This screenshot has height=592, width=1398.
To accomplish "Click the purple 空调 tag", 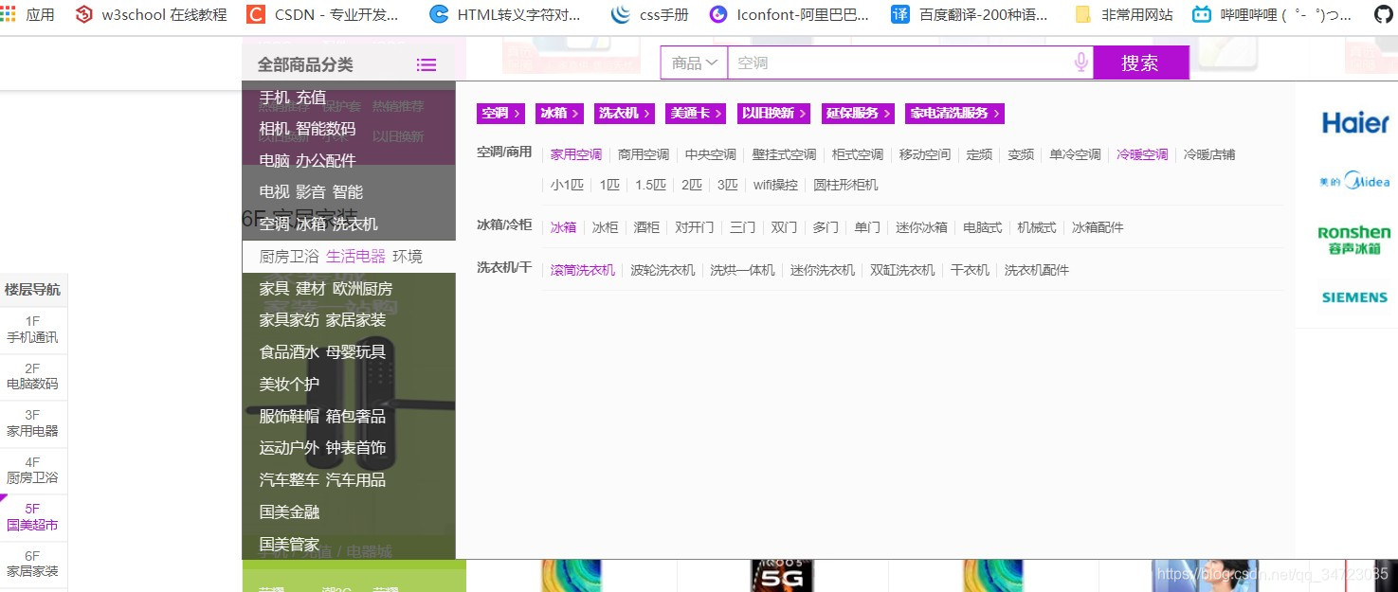I will point(500,114).
